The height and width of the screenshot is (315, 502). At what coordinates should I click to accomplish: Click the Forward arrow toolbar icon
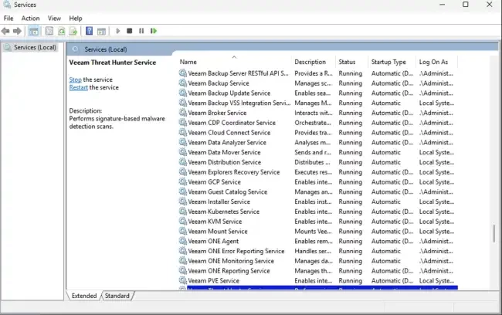[17, 31]
